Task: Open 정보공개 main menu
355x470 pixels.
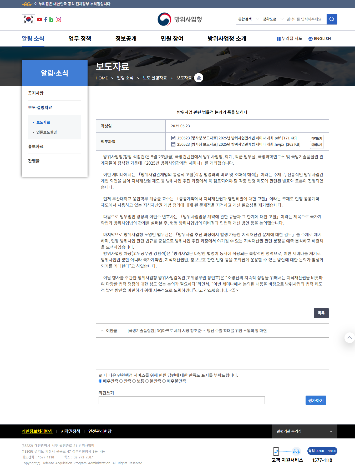Action: click(x=126, y=39)
